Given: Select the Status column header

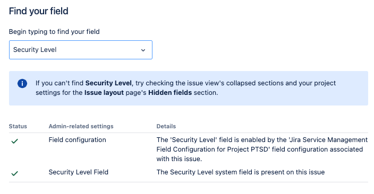Looking at the screenshot, I should click(18, 126).
